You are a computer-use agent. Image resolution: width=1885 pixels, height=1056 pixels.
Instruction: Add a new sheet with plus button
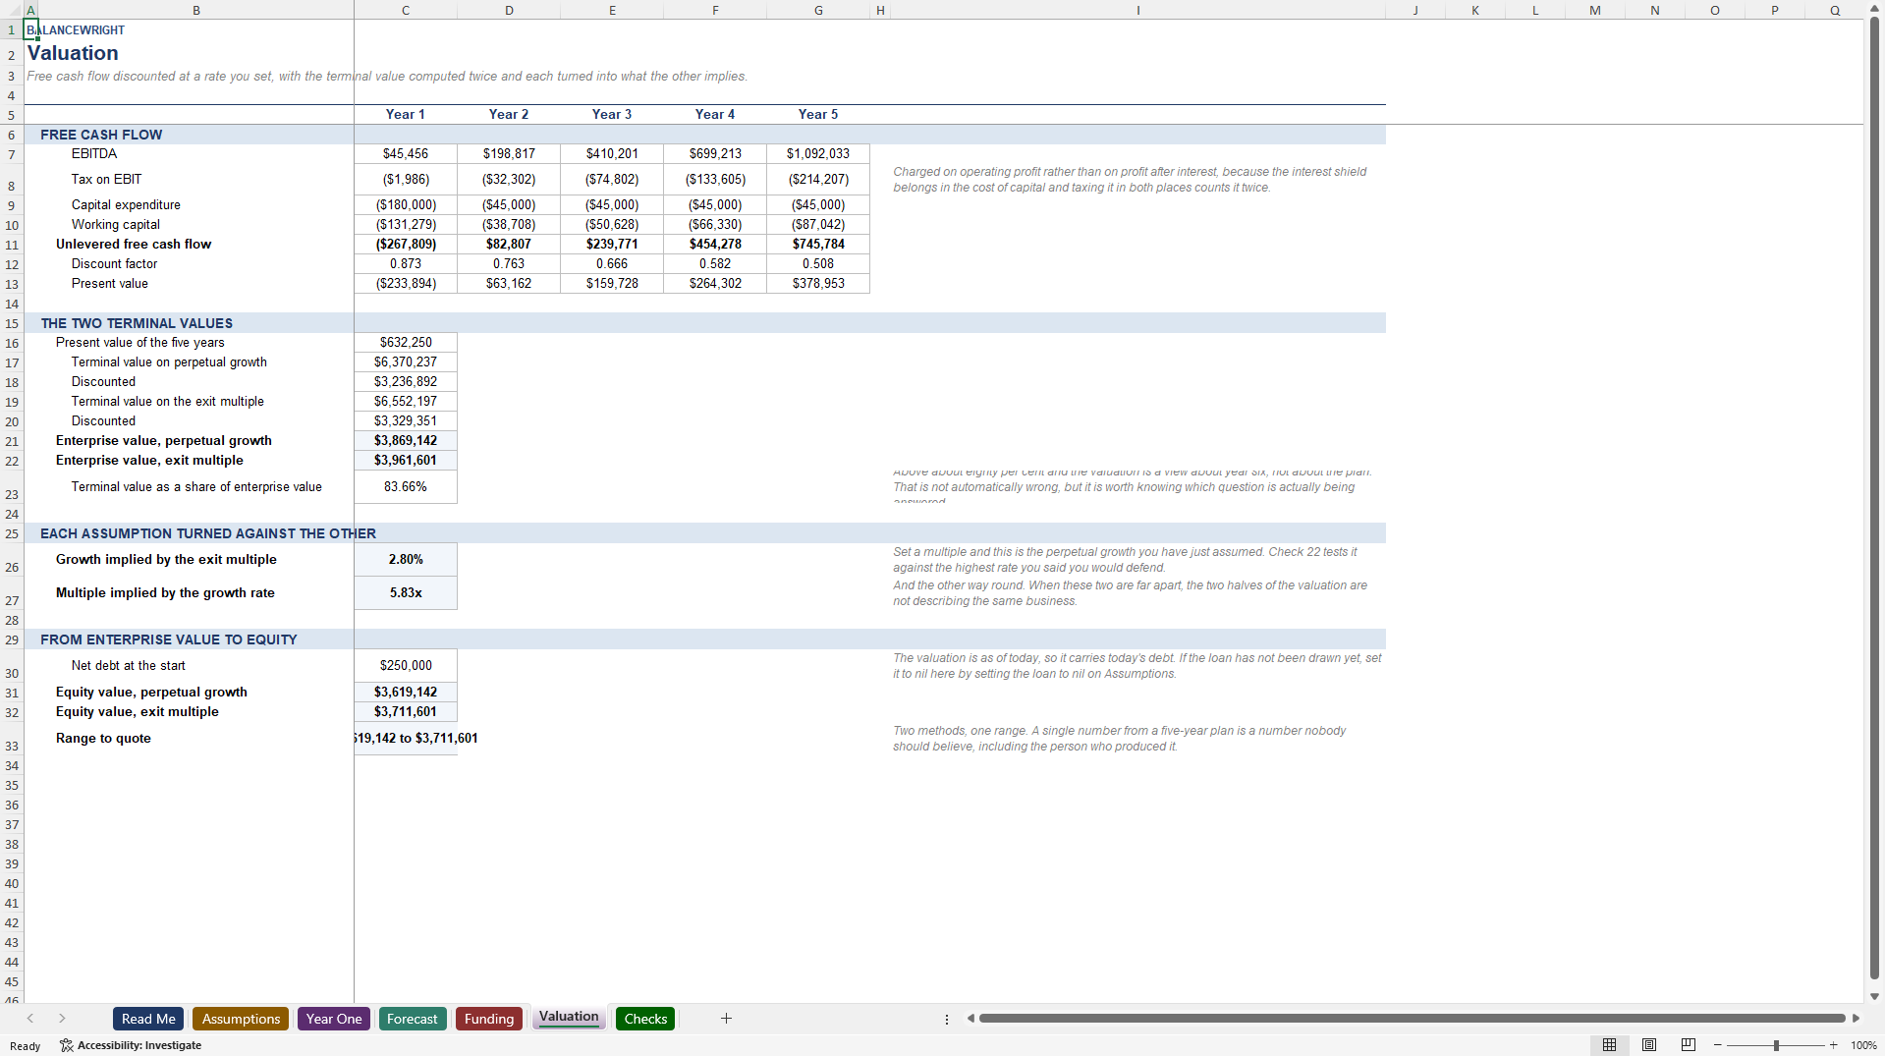(726, 1019)
